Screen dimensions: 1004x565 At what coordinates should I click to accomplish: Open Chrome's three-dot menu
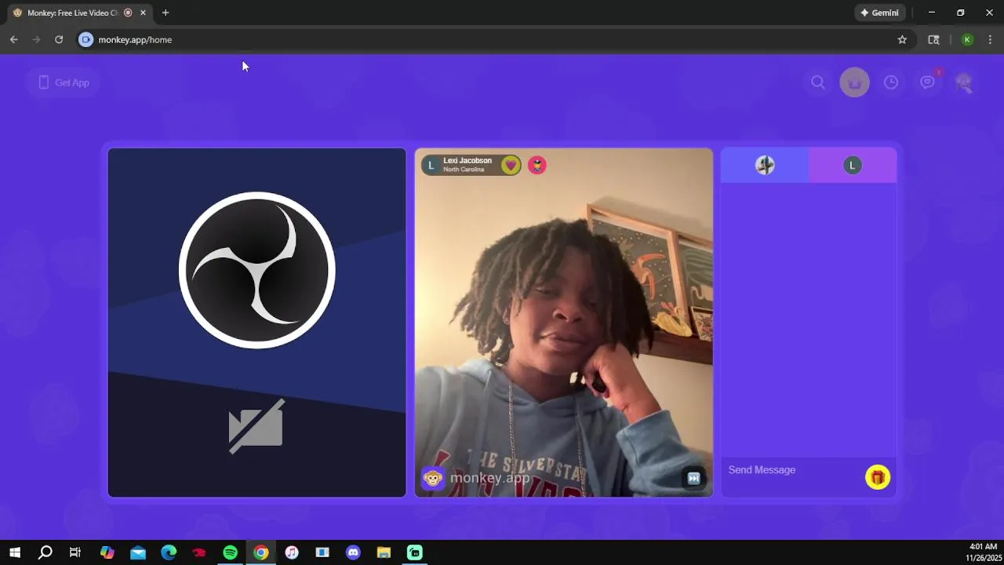click(990, 39)
